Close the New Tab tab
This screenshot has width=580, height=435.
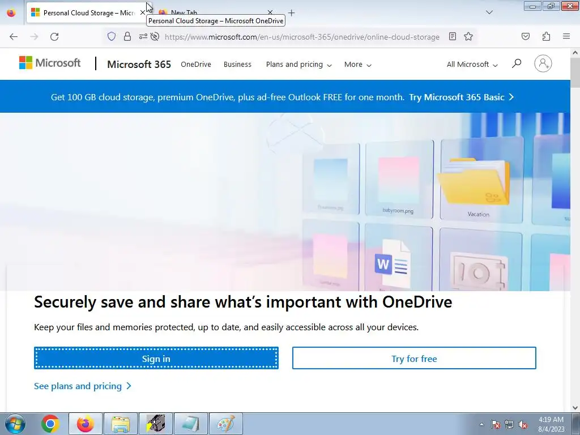[x=270, y=12]
